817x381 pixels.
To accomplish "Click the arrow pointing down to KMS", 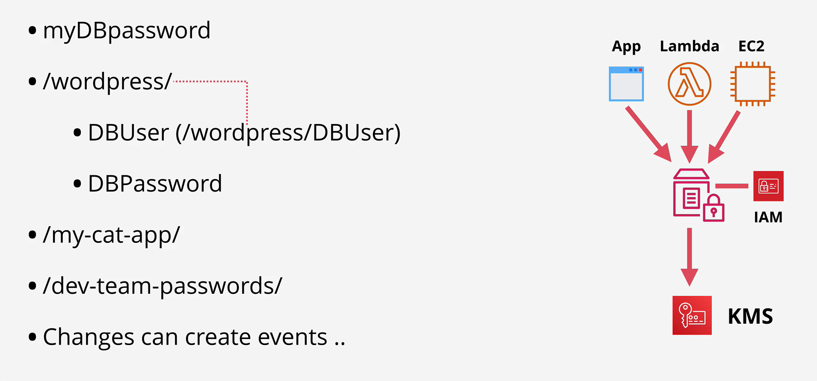I will click(x=690, y=257).
